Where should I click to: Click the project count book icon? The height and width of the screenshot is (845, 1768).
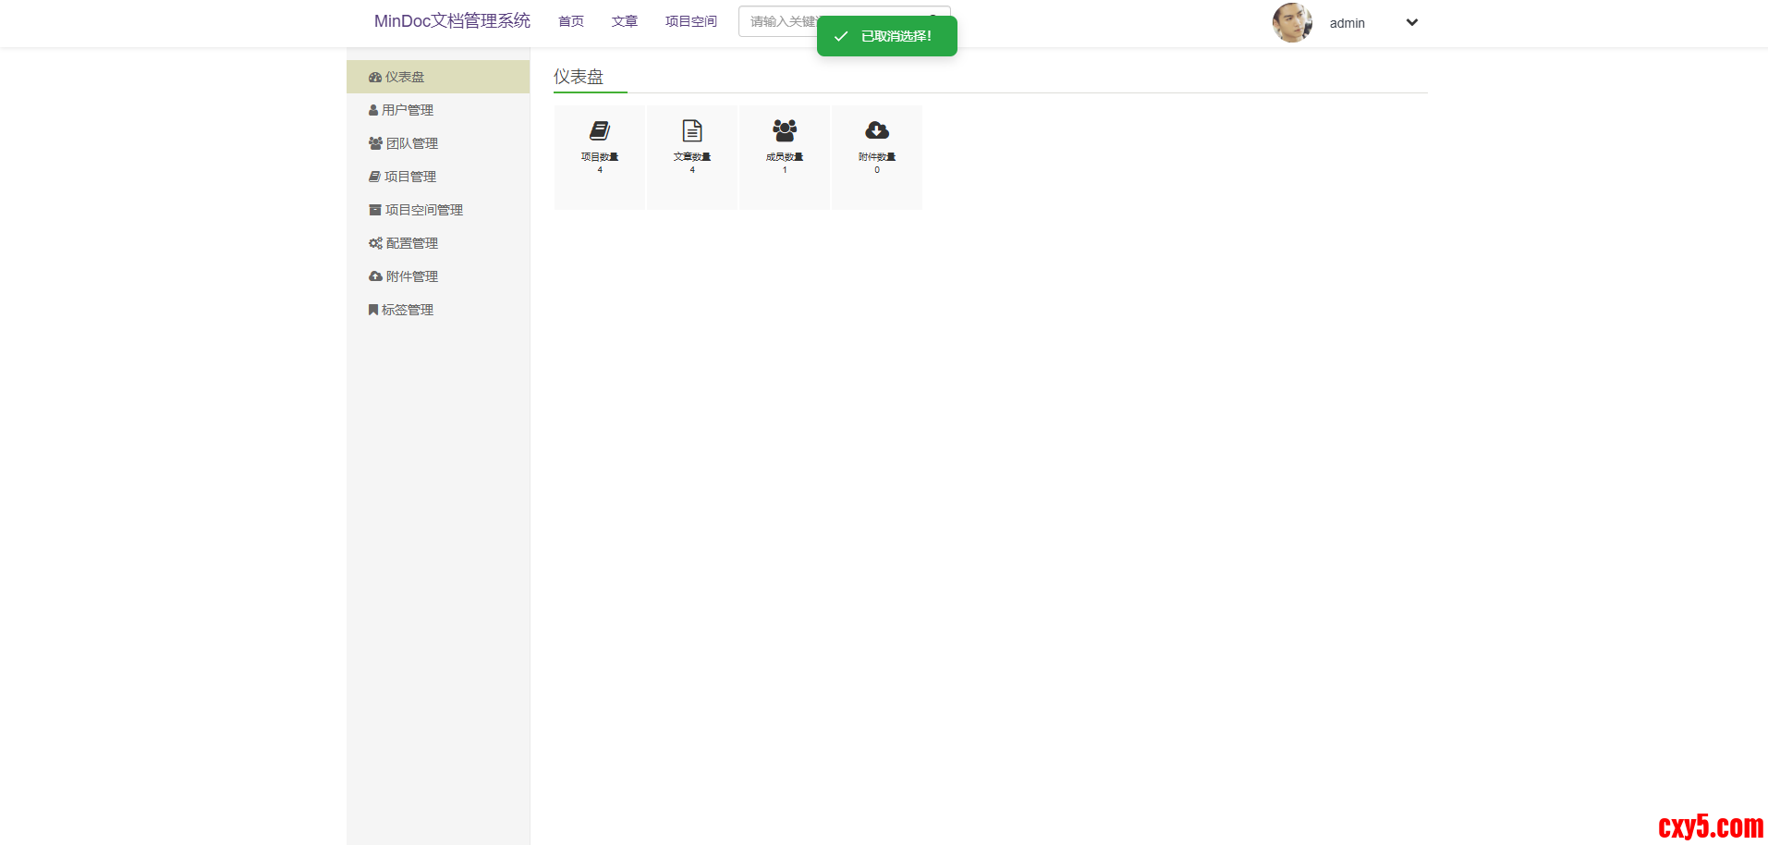(600, 130)
